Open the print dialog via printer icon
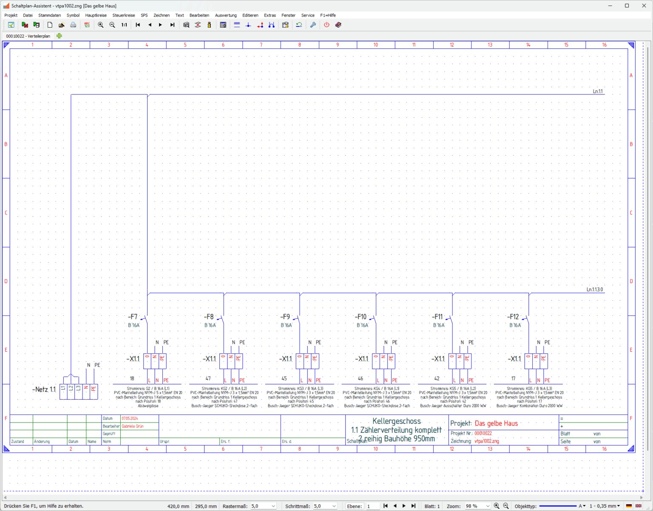The image size is (653, 511). (73, 25)
